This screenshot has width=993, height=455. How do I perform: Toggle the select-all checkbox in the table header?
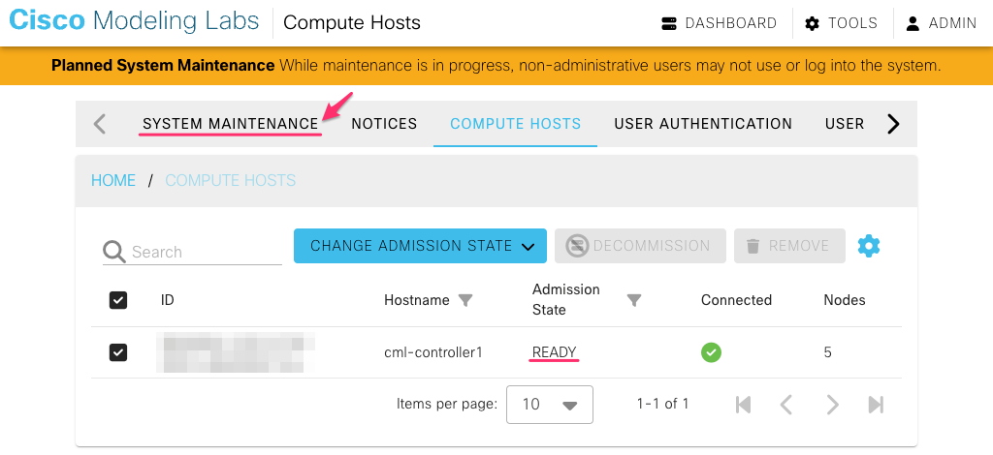(118, 300)
